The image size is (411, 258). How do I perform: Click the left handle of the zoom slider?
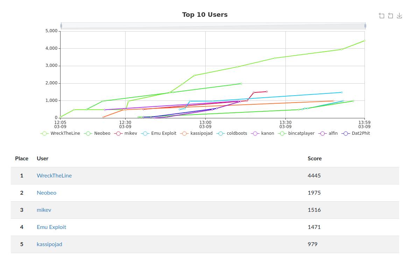61,26
